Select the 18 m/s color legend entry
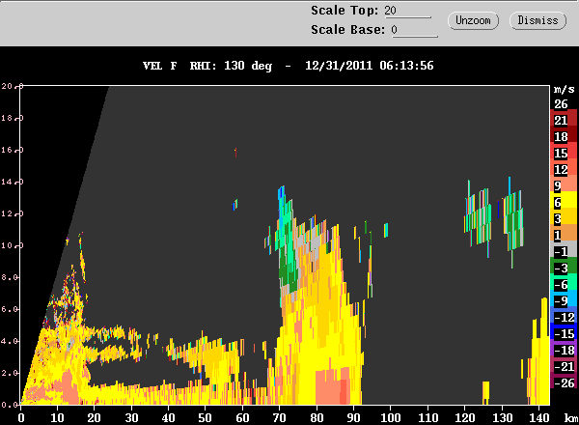The image size is (579, 425). click(564, 136)
